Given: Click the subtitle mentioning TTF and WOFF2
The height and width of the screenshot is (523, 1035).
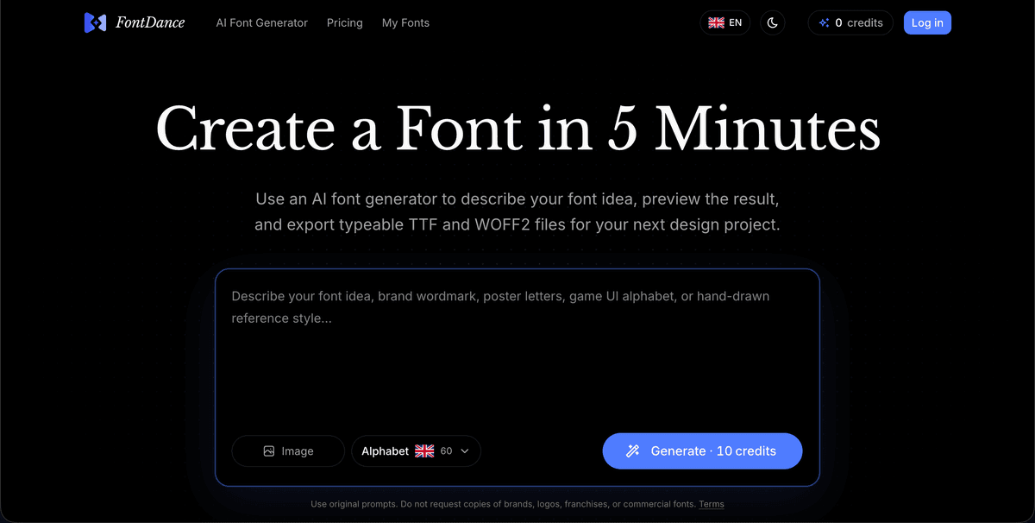Looking at the screenshot, I should pos(517,212).
